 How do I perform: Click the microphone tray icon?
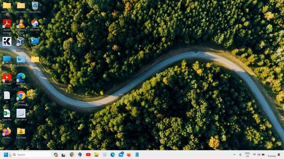(241, 155)
